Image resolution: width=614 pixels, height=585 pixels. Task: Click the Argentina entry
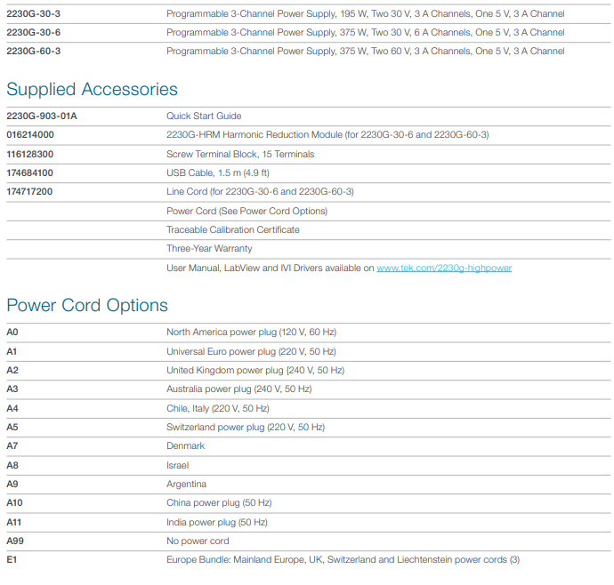tap(186, 485)
